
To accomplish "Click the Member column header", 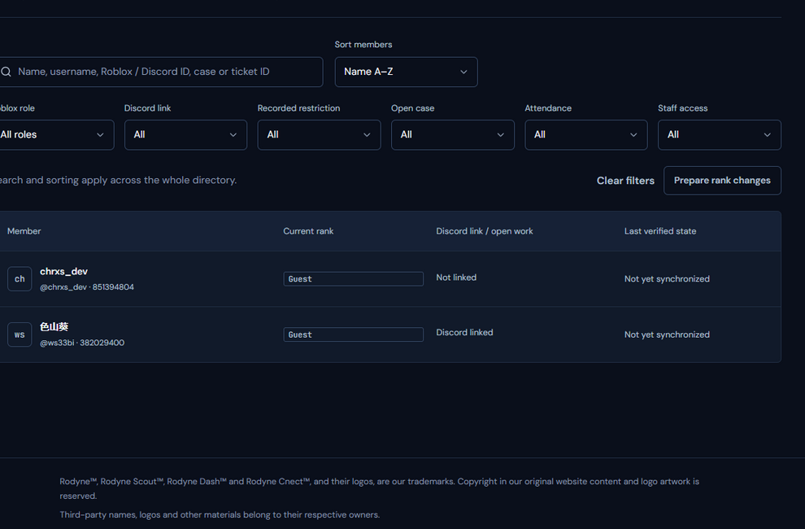I will click(24, 231).
